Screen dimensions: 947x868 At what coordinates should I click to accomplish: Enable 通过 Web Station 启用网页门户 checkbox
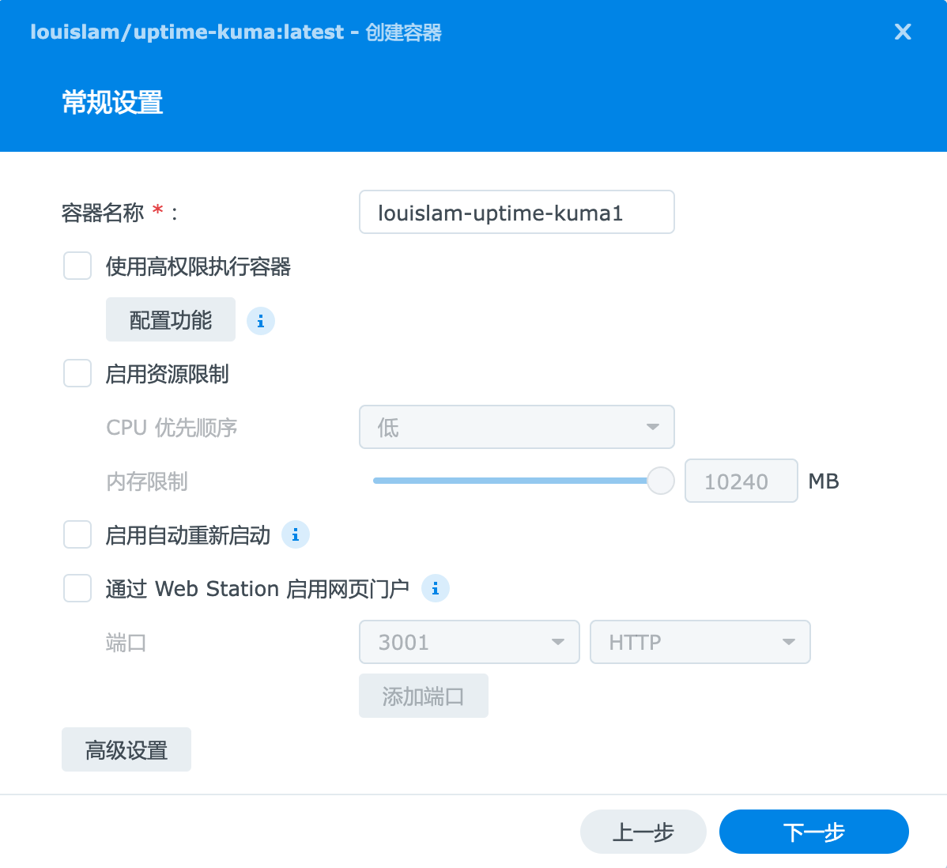point(77,588)
